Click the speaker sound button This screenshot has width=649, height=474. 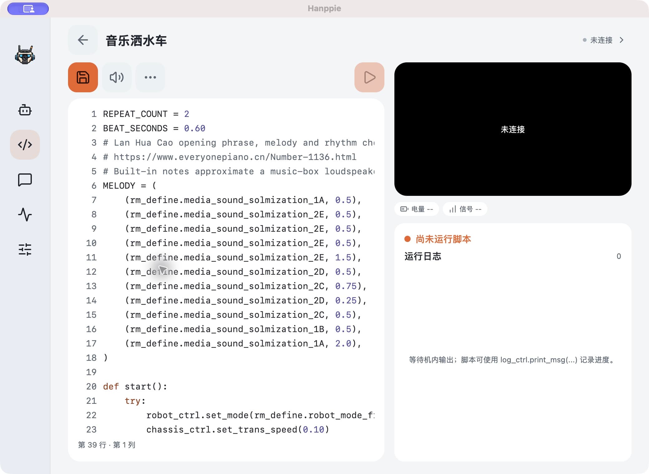pos(117,77)
